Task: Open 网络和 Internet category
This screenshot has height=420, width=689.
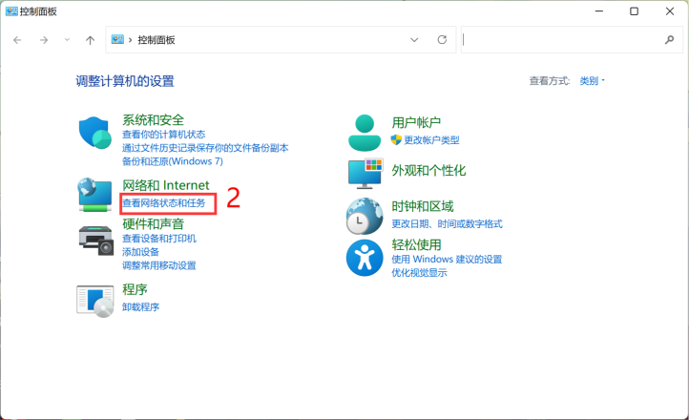Action: tap(166, 185)
